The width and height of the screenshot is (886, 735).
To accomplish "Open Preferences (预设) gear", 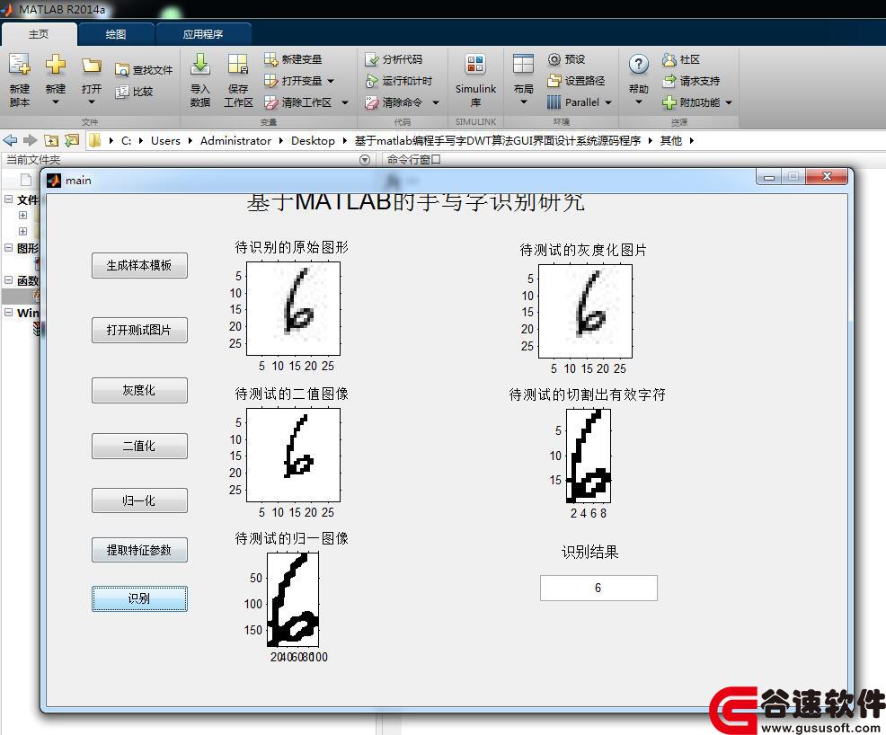I will coord(566,59).
